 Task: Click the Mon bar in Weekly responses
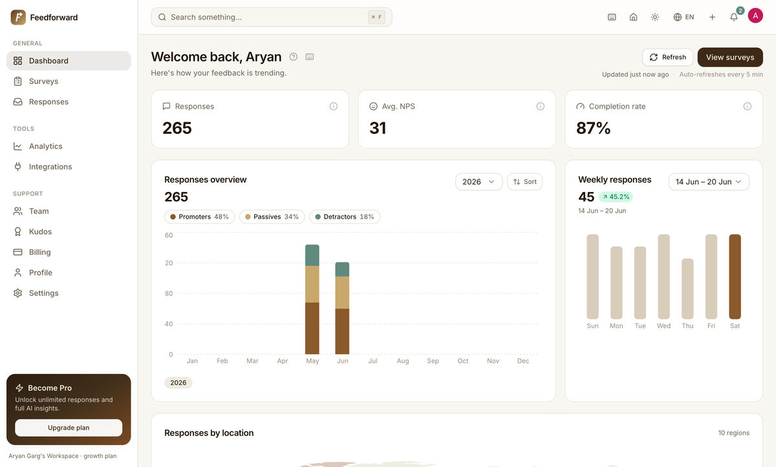click(x=616, y=283)
